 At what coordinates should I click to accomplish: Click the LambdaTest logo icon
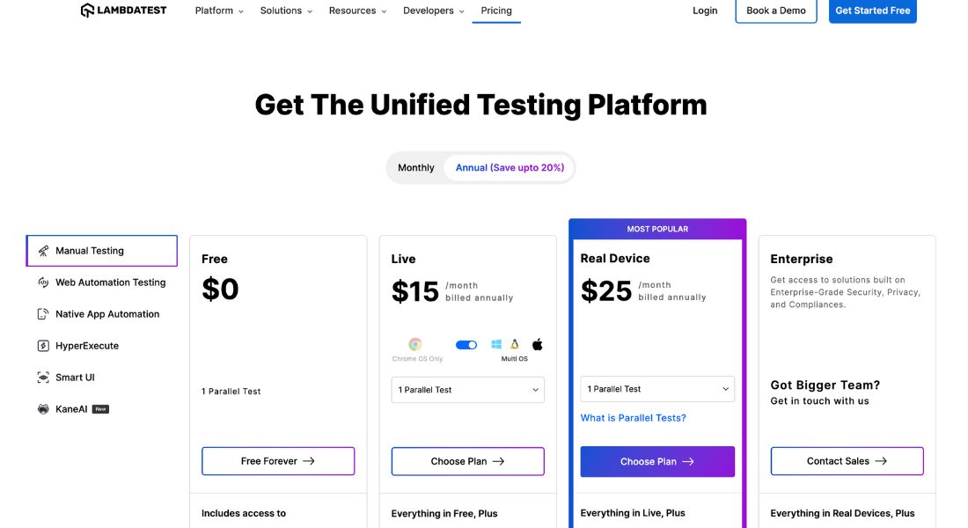(x=87, y=11)
